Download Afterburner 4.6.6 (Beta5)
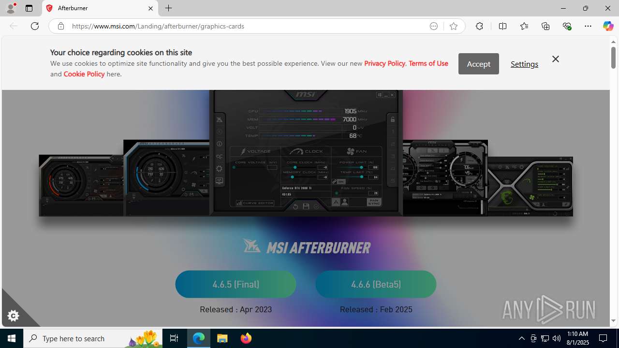Image resolution: width=619 pixels, height=348 pixels. [x=376, y=284]
